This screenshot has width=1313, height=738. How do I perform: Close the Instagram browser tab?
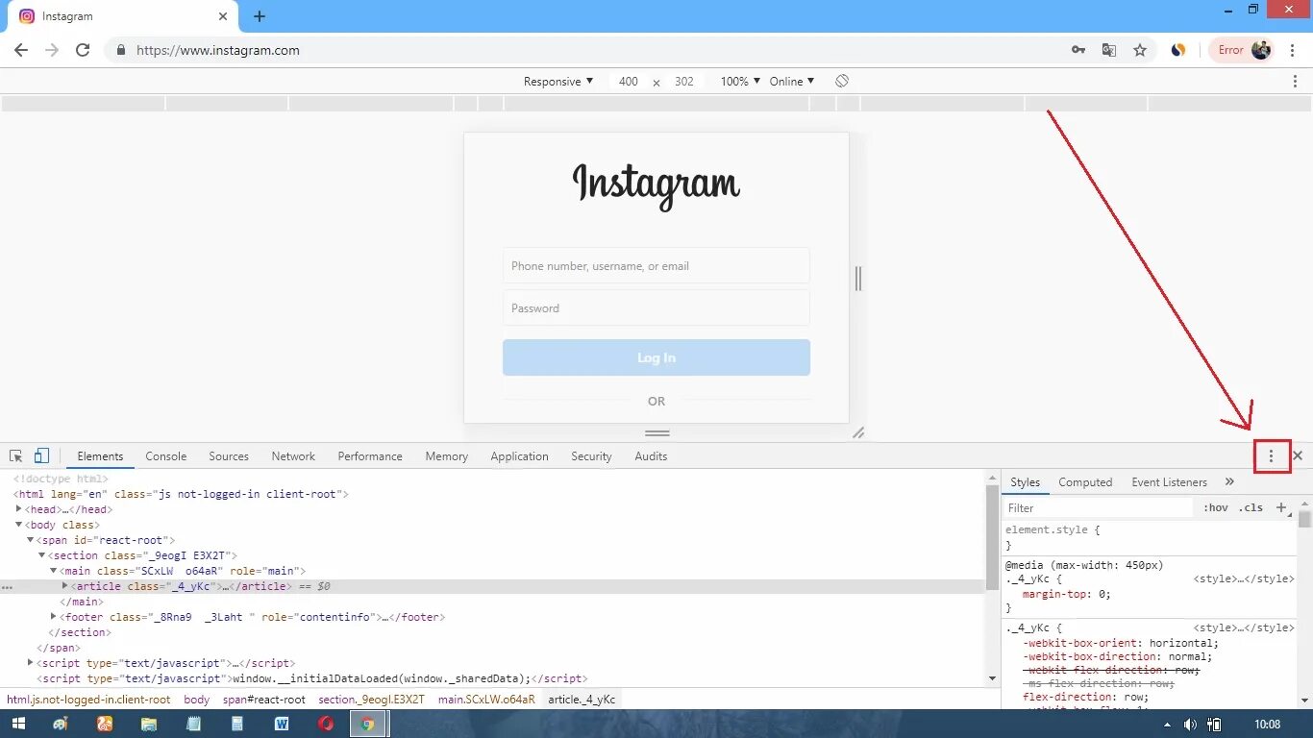point(223,16)
